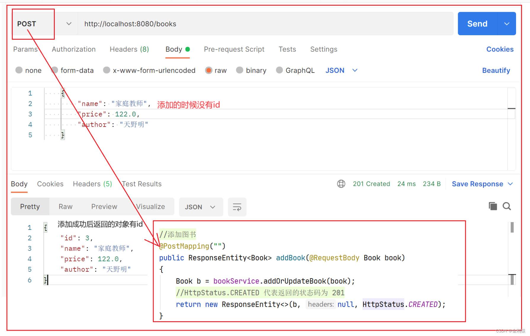
Task: Click the "id": 3 line in response
Action: [77, 238]
